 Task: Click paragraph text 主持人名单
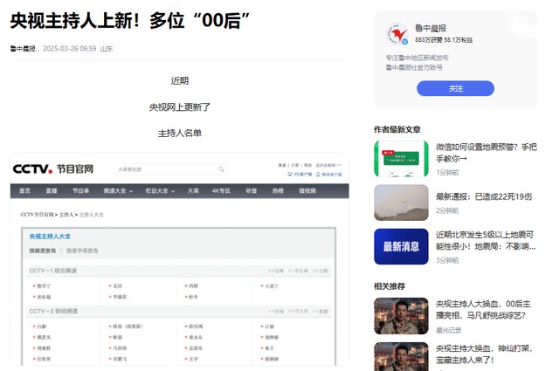click(180, 134)
